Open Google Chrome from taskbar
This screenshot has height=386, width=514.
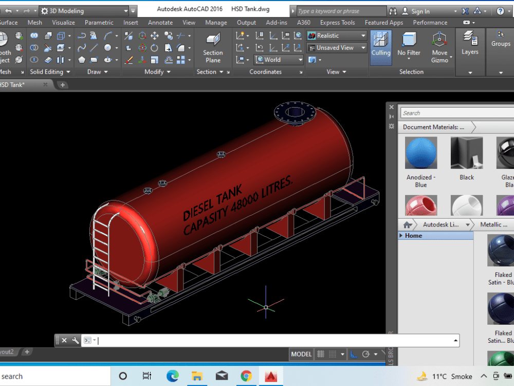(x=246, y=376)
